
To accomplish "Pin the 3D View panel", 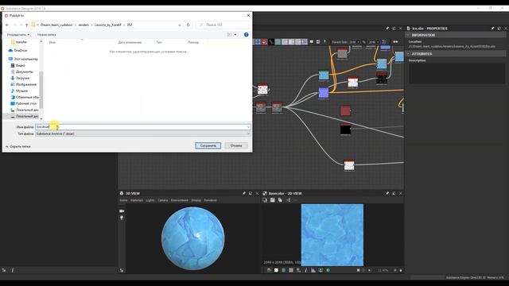I will [x=244, y=193].
